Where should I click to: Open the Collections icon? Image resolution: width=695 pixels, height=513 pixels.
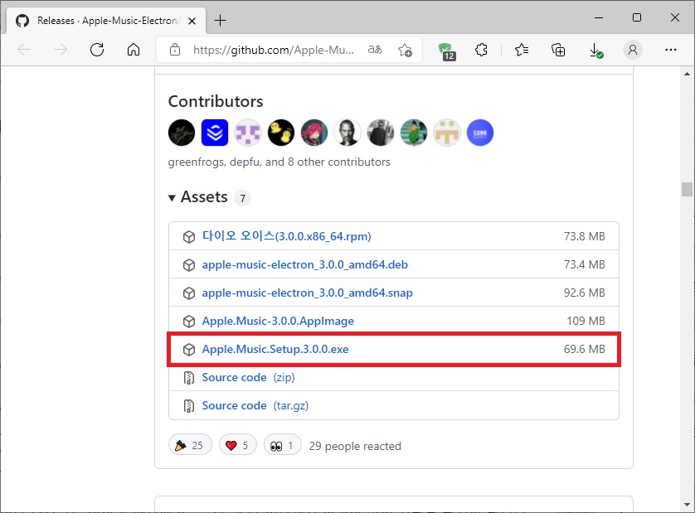click(558, 50)
